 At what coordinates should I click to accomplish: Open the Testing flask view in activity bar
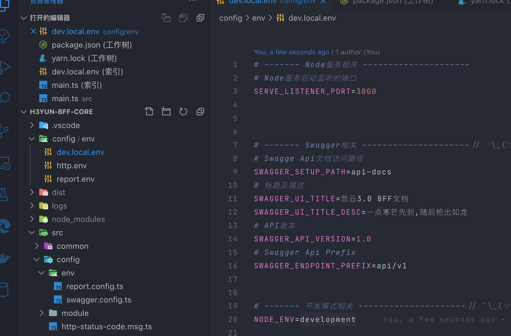coord(4,194)
